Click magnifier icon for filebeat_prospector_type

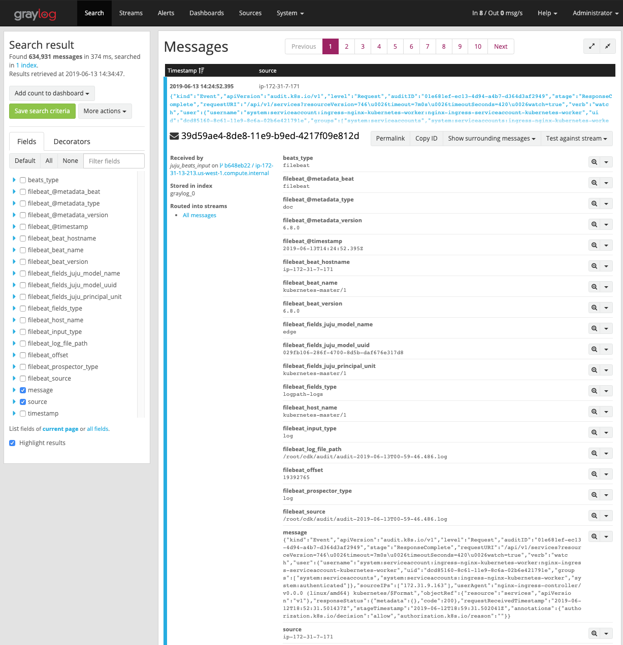point(594,495)
